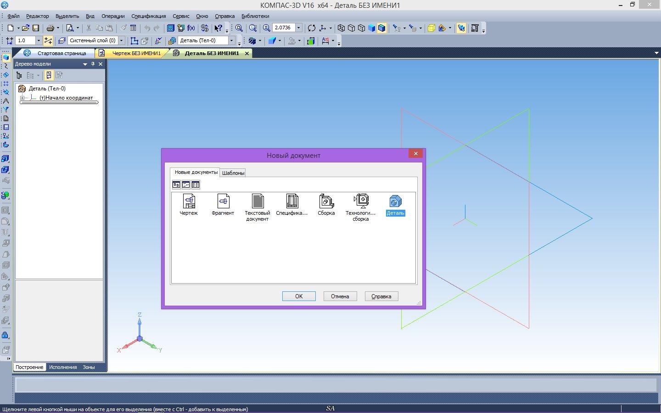661x413 pixels.
Task: Toggle the snapping mode icon
Action: (x=48, y=41)
